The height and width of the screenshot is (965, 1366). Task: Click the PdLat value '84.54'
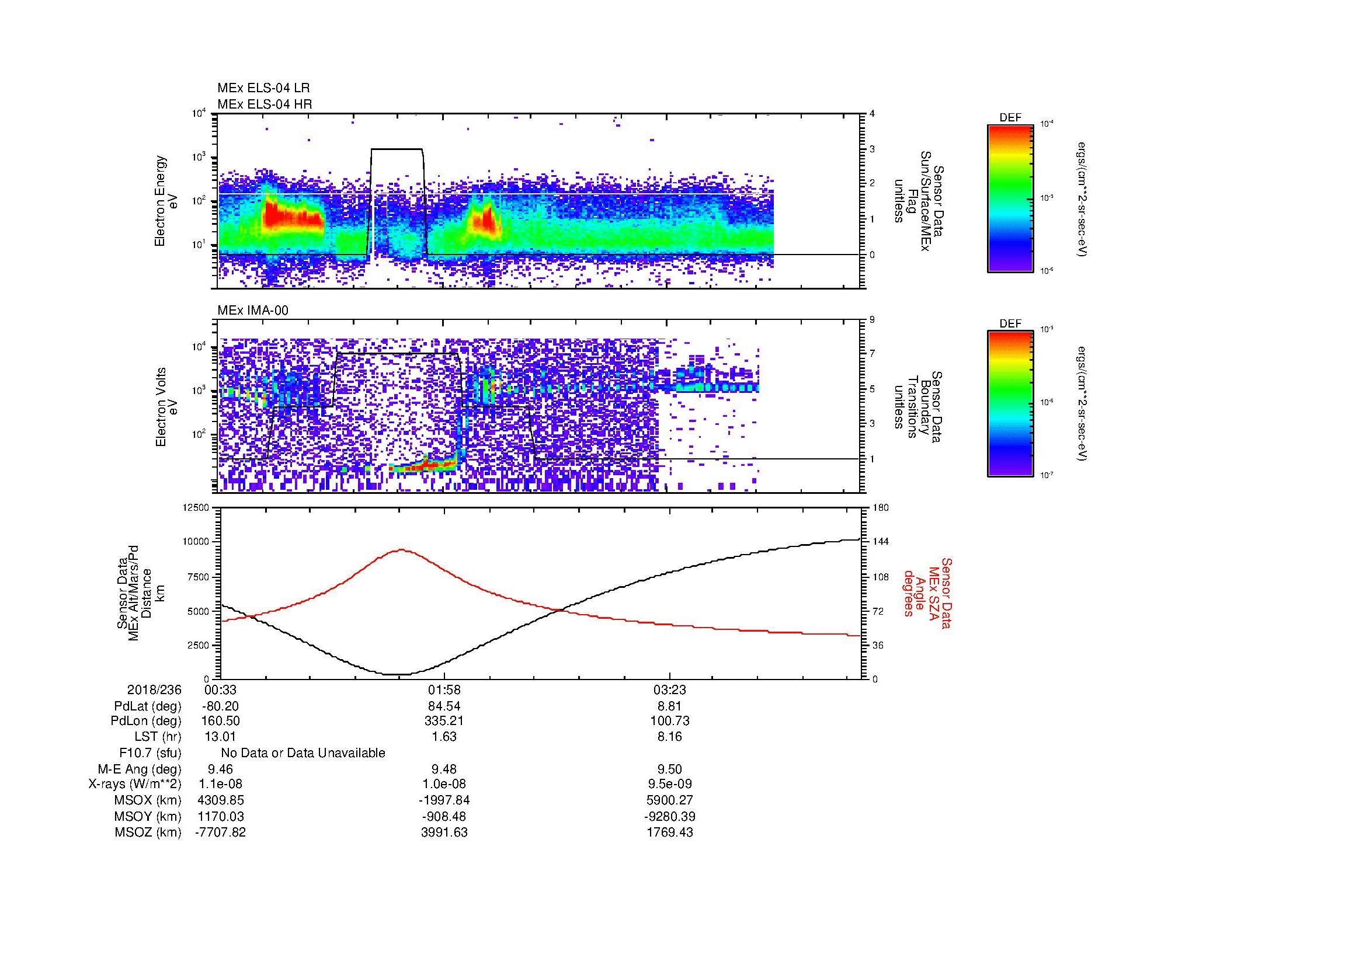coord(444,706)
